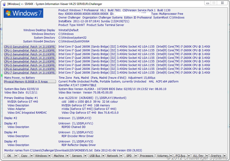Click Unknown (\\.\DISPLAYV1) entry
230x161 pixels.
pos(76,123)
